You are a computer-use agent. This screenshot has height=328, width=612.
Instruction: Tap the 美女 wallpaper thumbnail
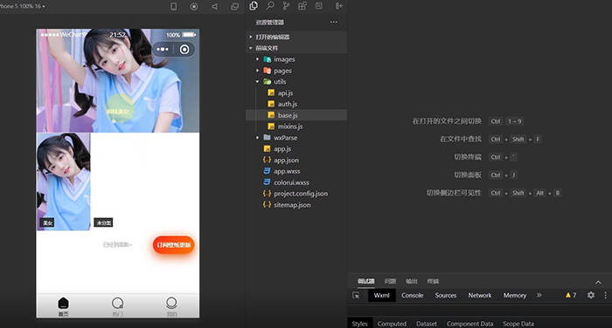[64, 181]
